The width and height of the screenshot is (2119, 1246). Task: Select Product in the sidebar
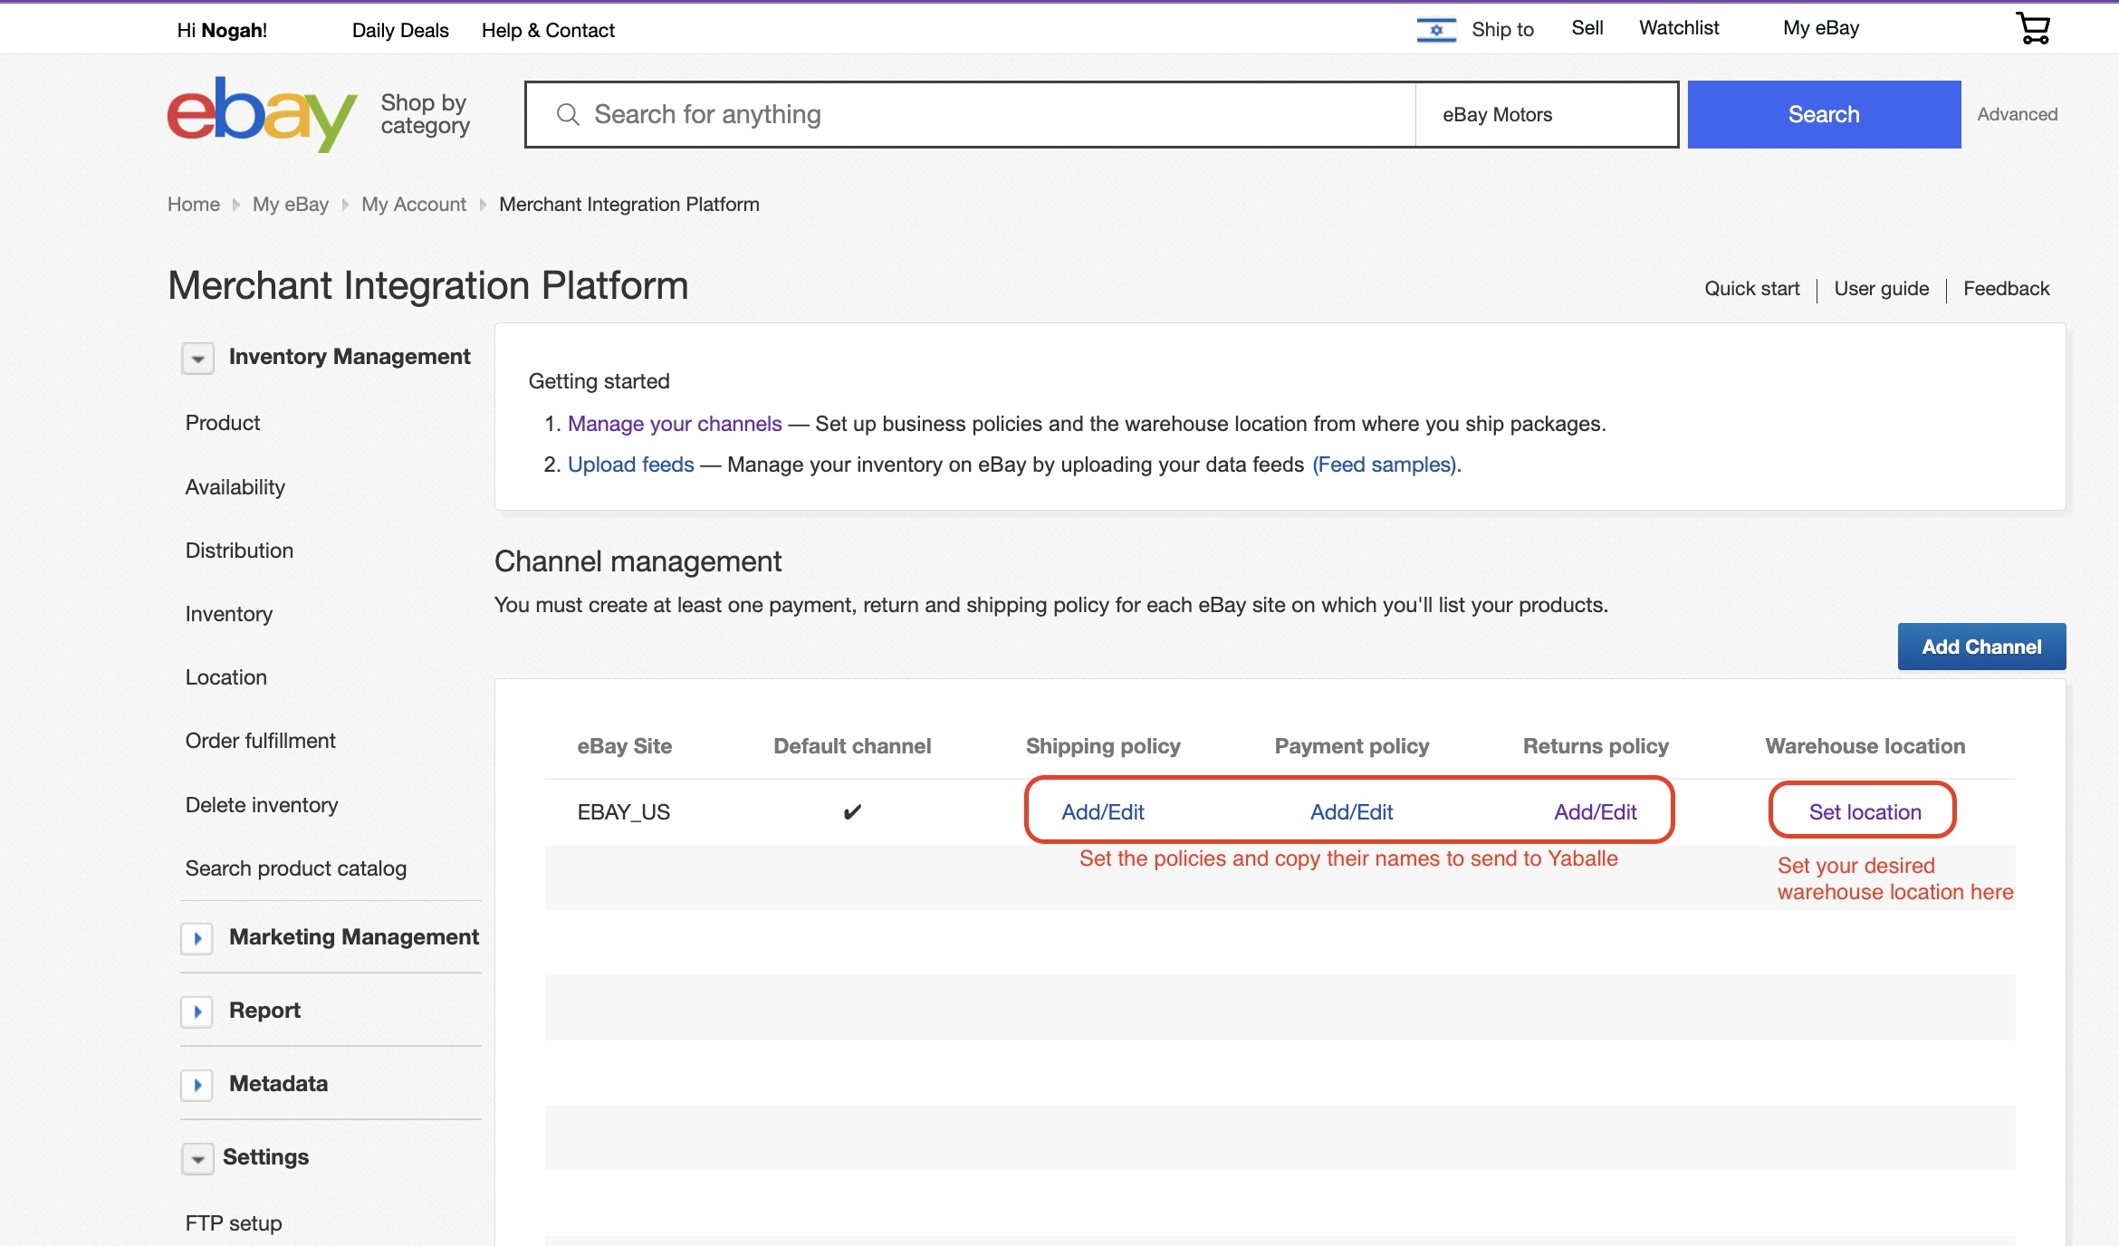pyautogui.click(x=223, y=423)
